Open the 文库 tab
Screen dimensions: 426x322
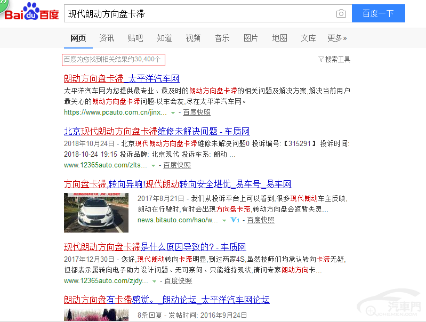(x=308, y=38)
